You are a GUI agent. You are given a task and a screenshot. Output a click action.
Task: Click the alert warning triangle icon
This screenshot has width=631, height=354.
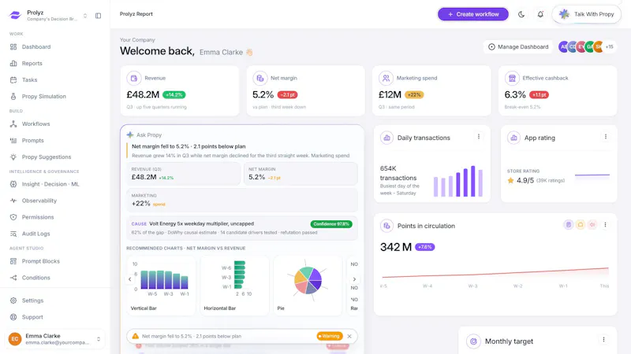click(x=135, y=337)
